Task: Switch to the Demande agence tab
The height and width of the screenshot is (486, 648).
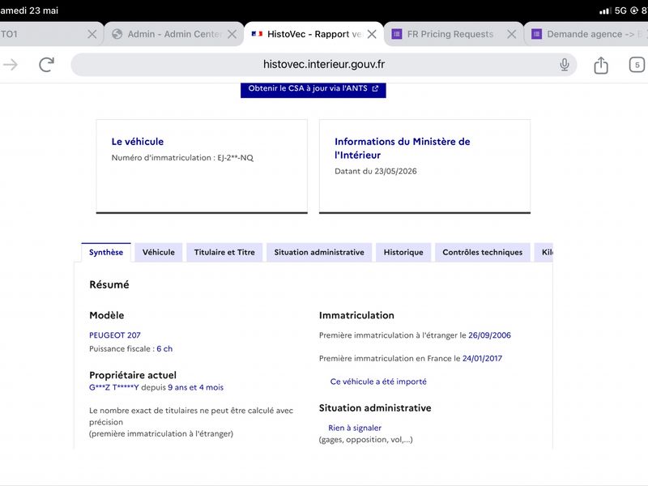Action: (586, 34)
